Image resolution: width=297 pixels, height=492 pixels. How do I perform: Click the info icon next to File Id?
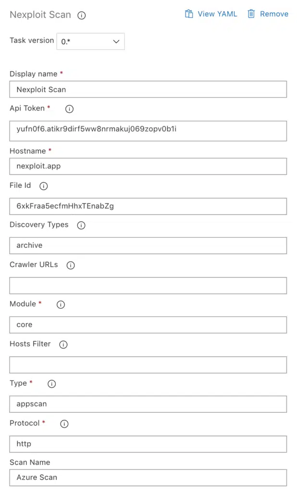pos(44,186)
